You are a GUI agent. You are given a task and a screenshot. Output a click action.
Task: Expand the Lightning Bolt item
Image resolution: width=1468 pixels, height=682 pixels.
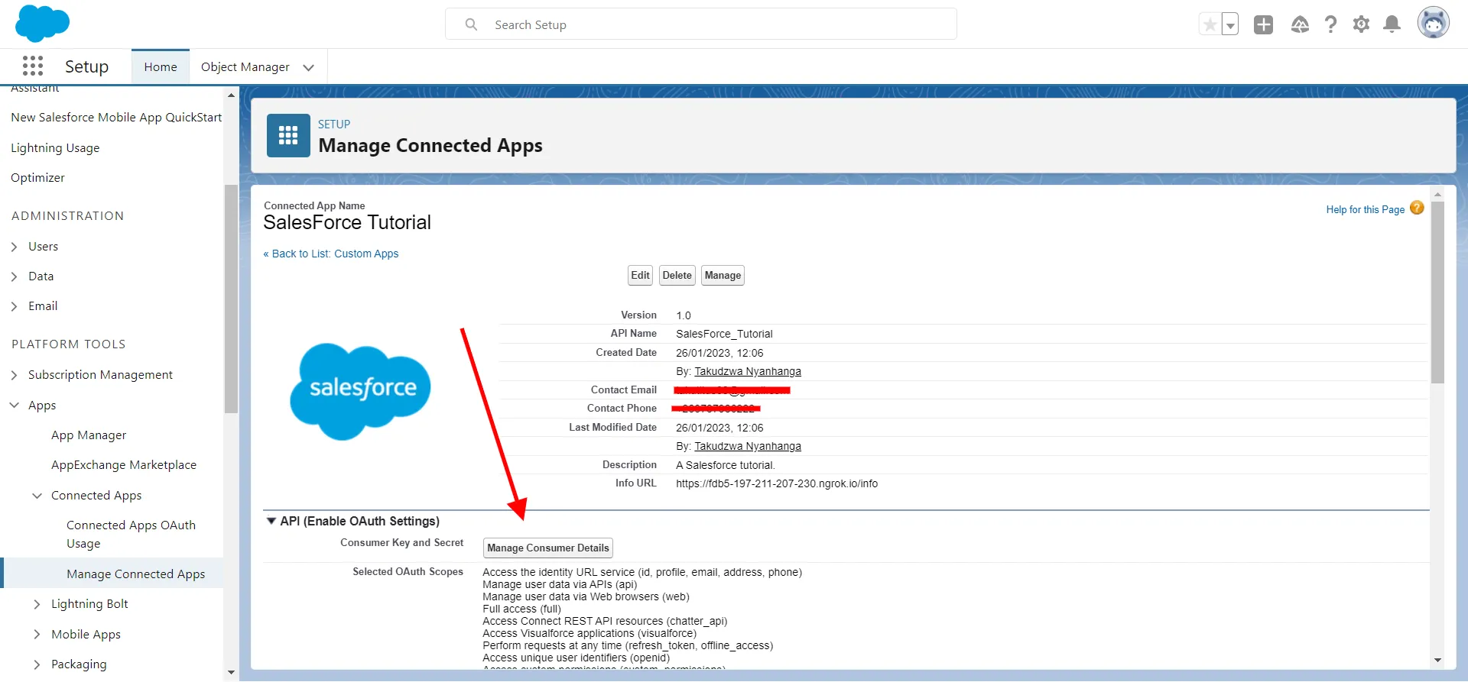click(x=37, y=604)
